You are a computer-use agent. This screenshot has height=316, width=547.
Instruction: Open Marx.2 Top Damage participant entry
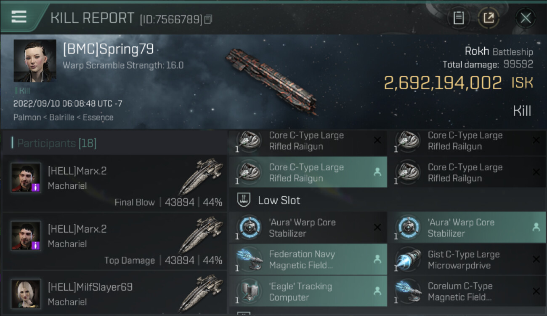[x=114, y=241]
